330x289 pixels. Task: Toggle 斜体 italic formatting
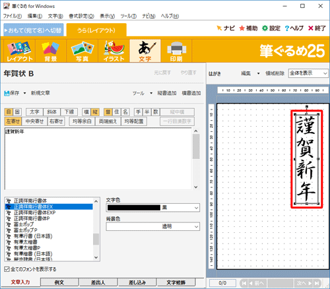coord(51,112)
